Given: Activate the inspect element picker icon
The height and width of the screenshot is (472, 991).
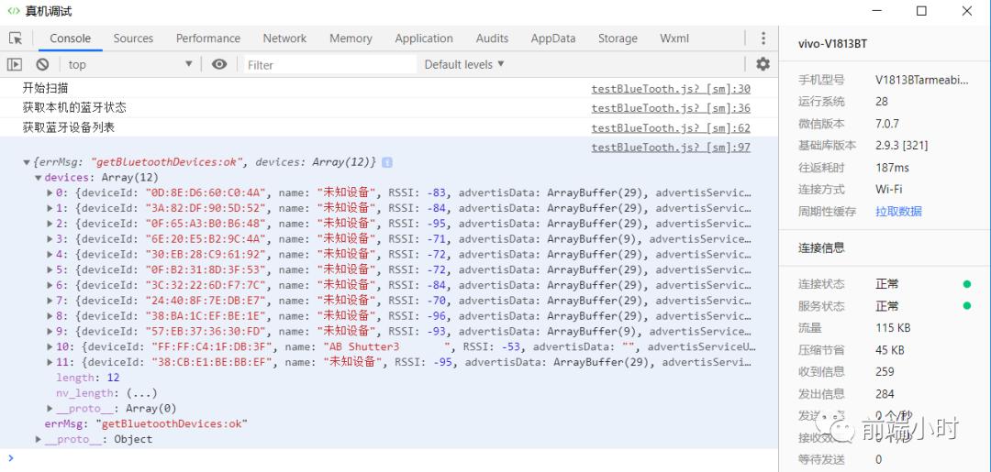Looking at the screenshot, I should (x=16, y=38).
